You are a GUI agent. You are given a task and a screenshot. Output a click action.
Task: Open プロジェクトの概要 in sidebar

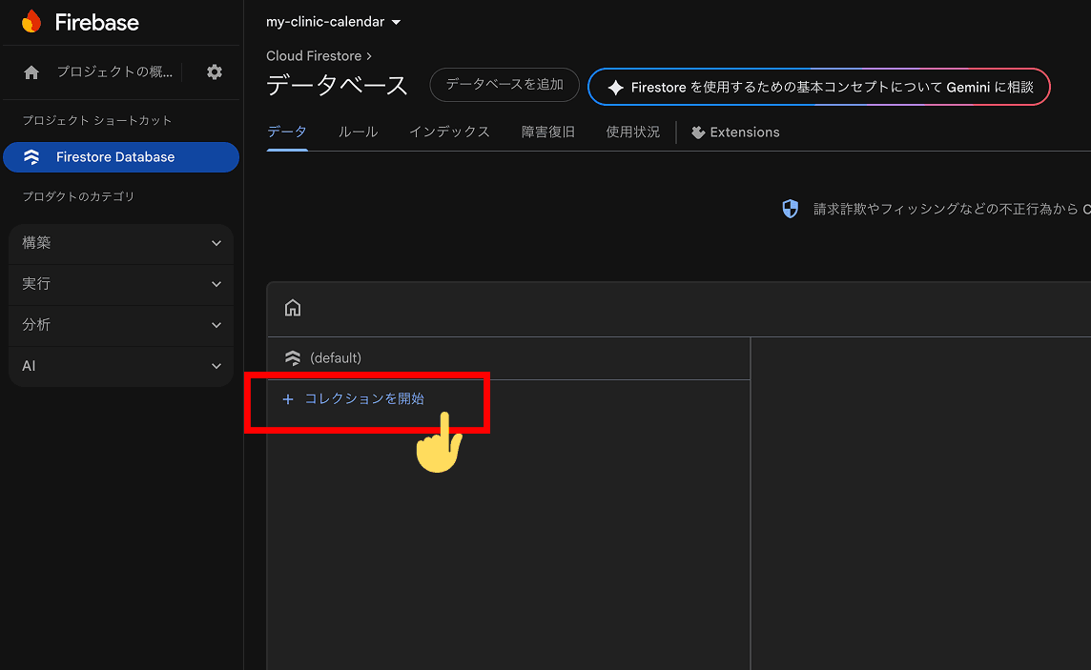[x=114, y=72]
